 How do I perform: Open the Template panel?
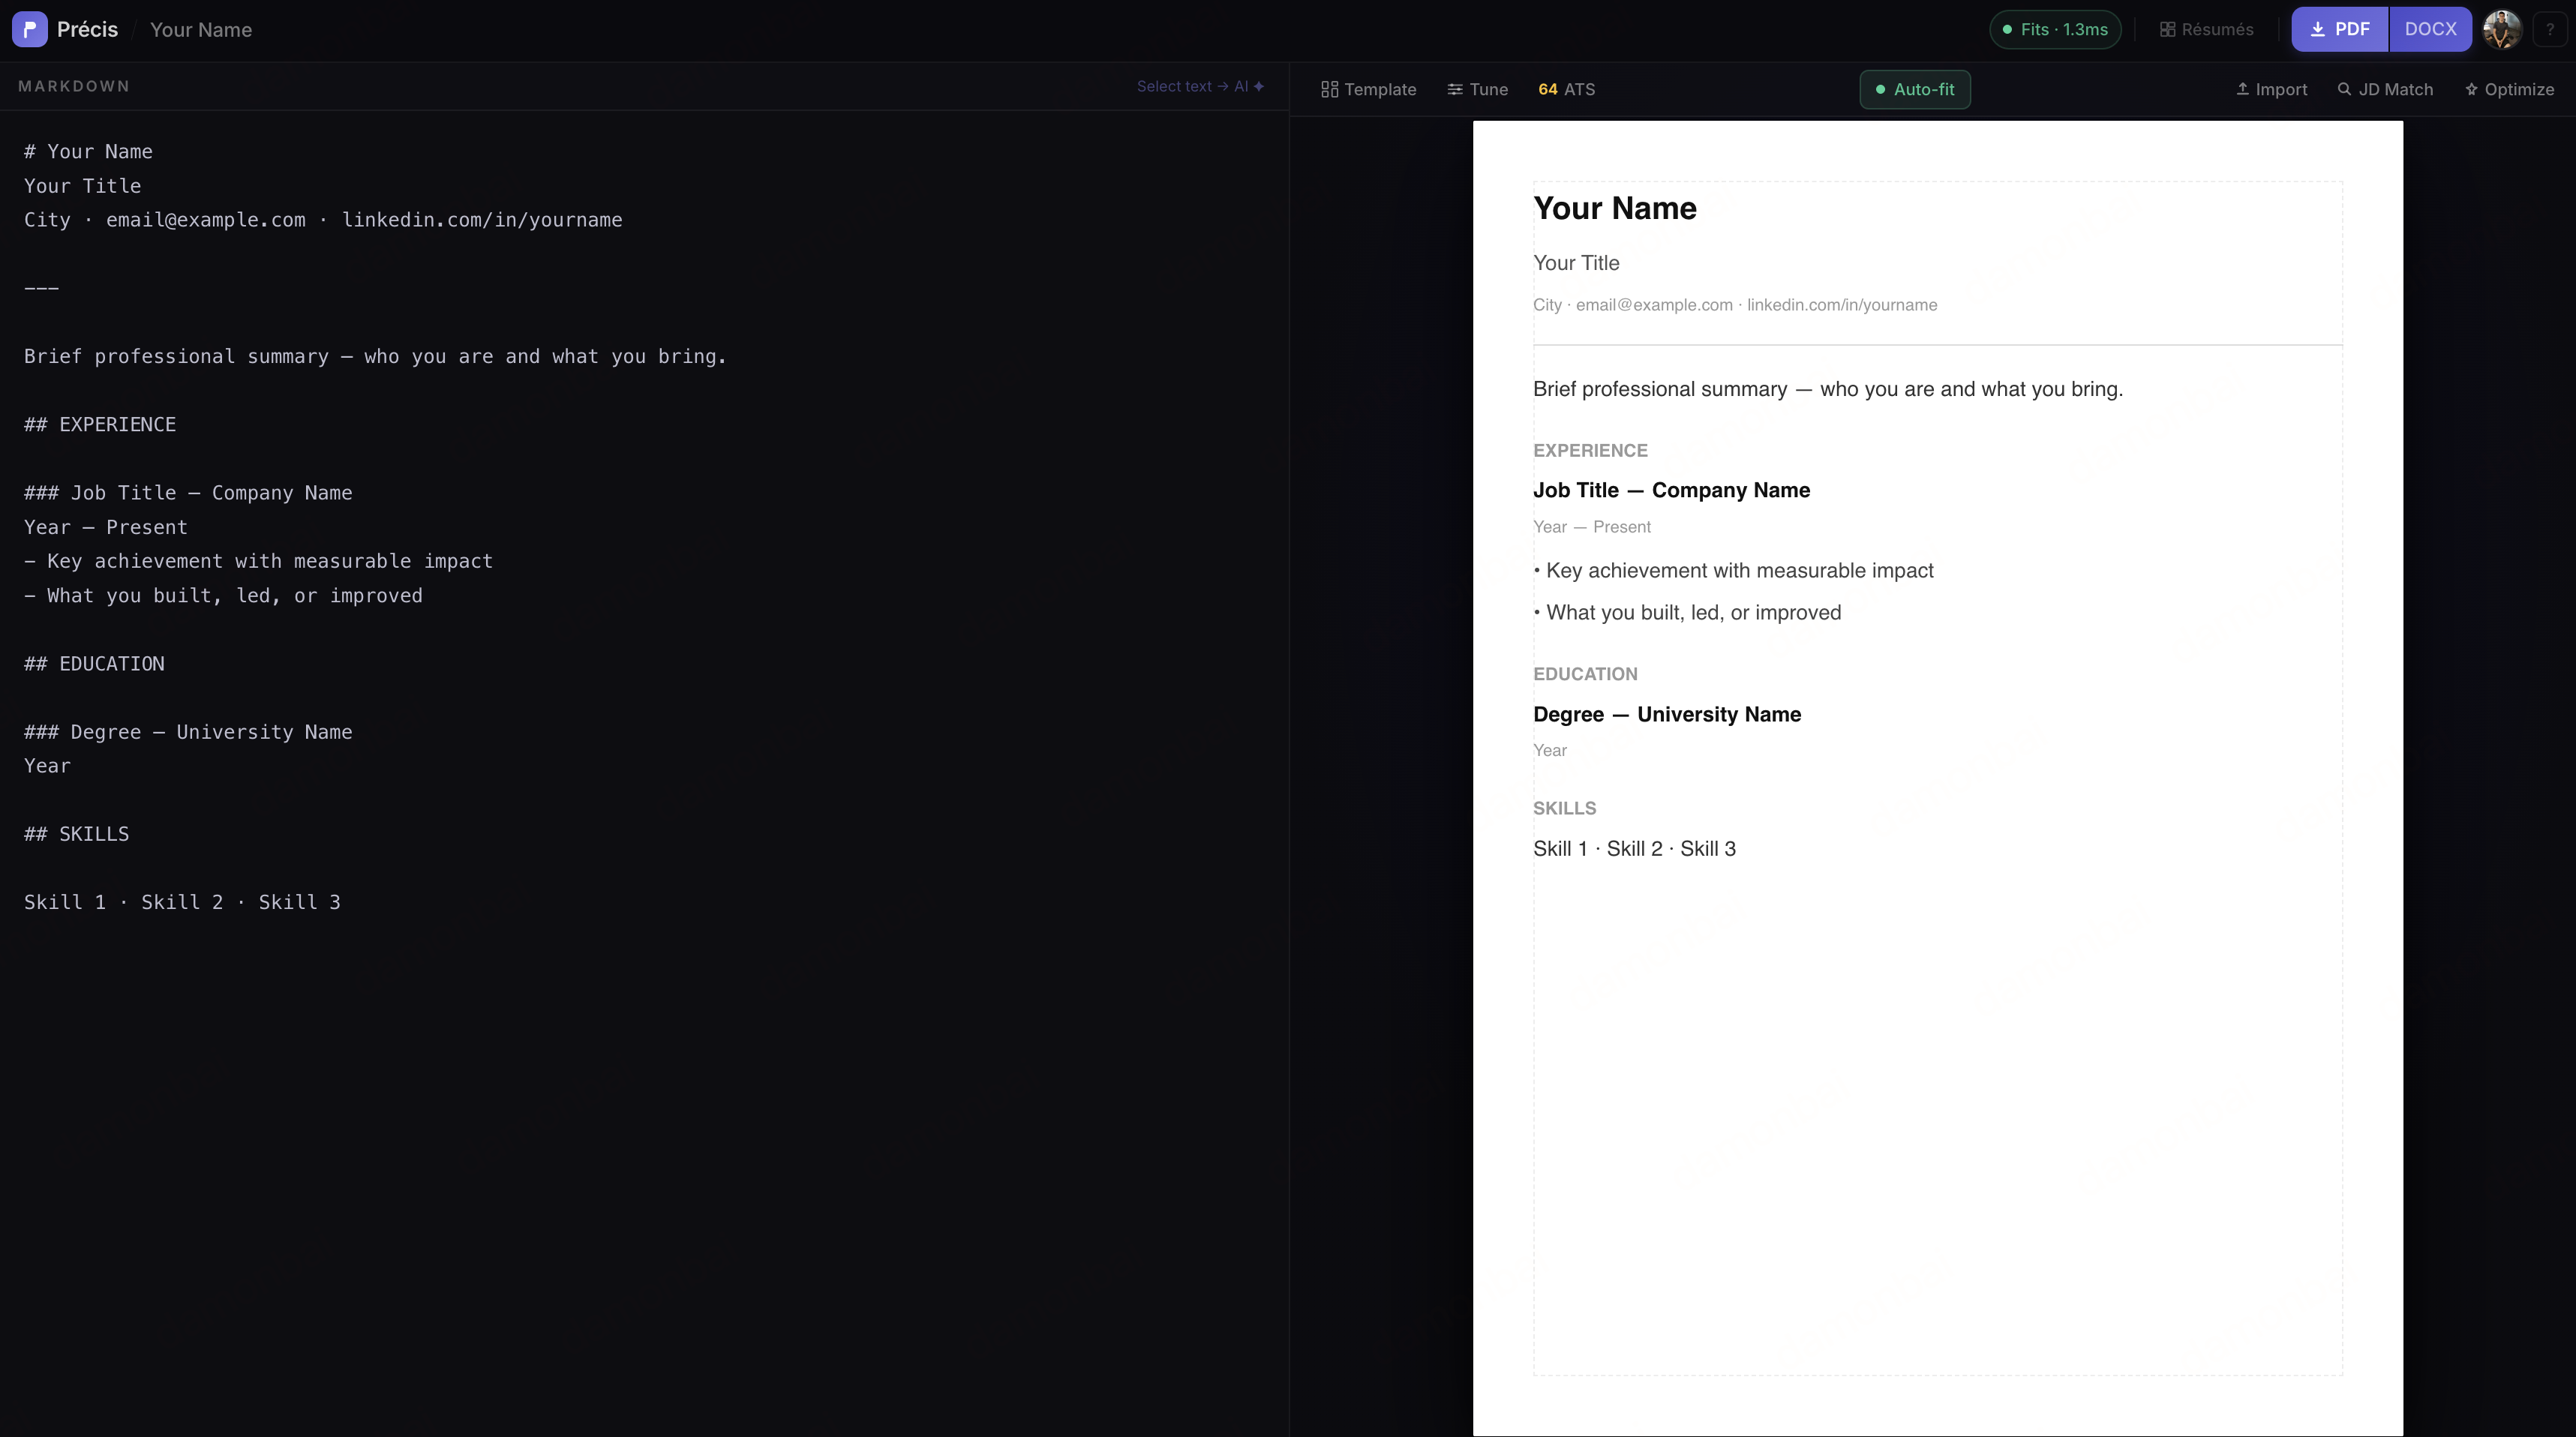pos(1368,90)
